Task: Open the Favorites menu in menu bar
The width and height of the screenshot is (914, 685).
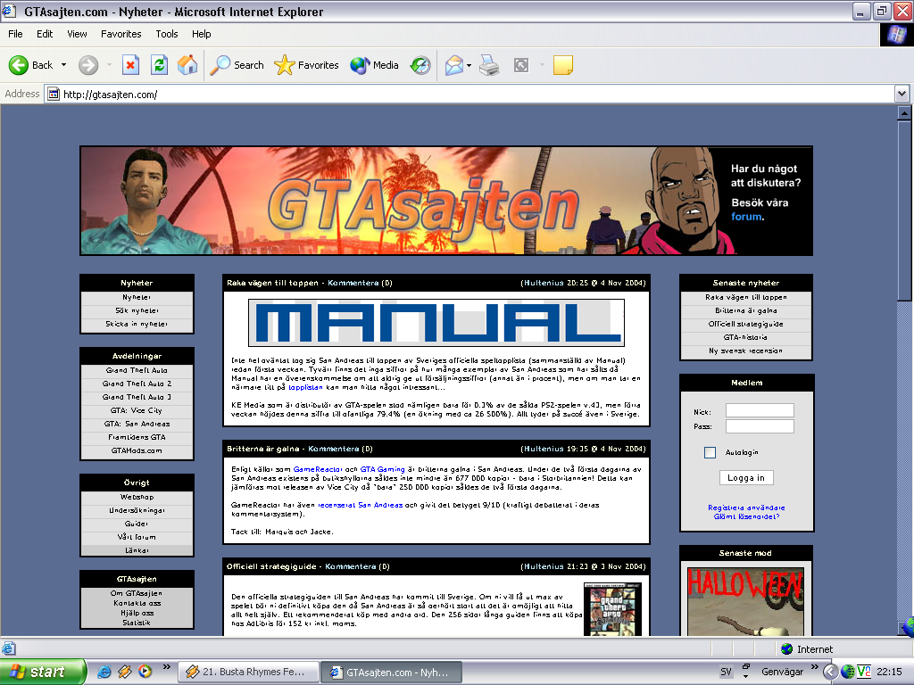Action: click(x=120, y=34)
